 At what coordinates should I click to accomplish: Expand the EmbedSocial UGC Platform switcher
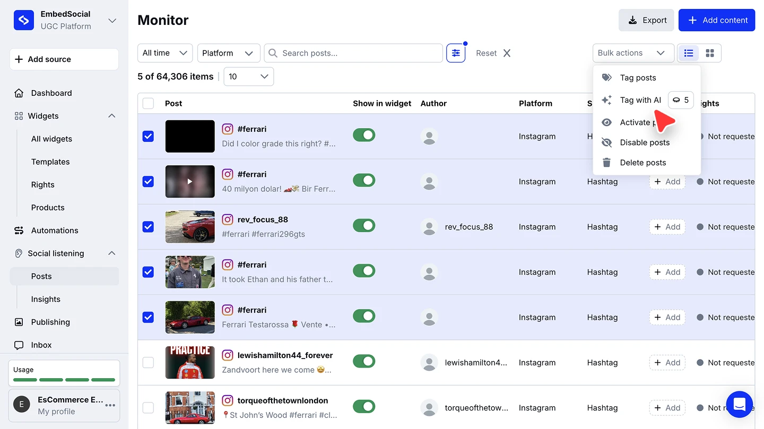click(112, 20)
